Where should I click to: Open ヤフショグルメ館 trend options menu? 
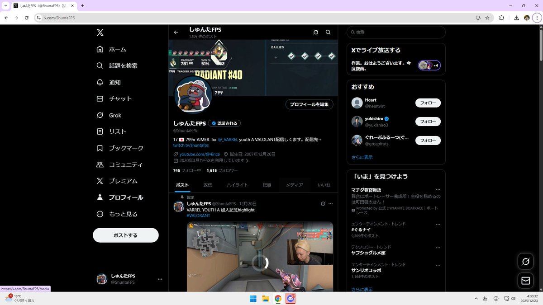438,247
